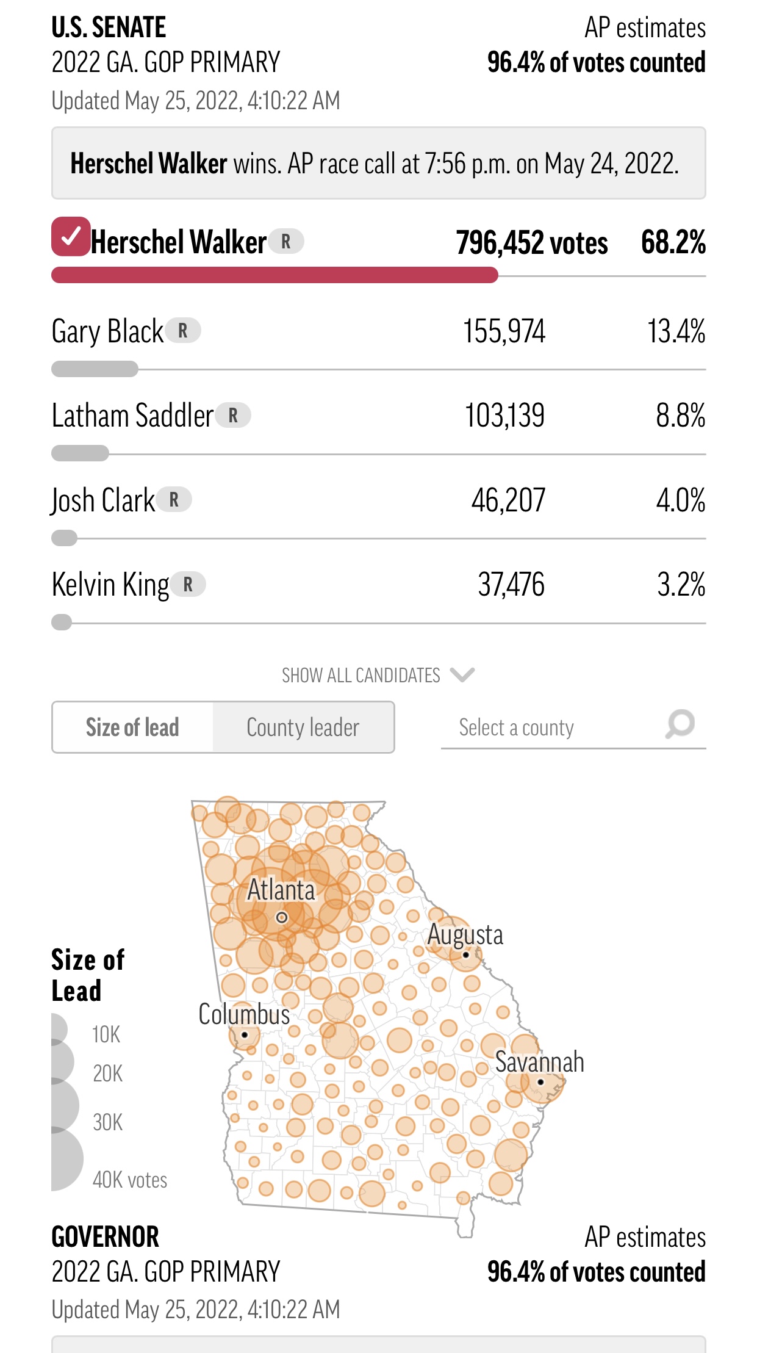The width and height of the screenshot is (757, 1353).
Task: Click the Herschel Walker candidate name
Action: point(179,242)
